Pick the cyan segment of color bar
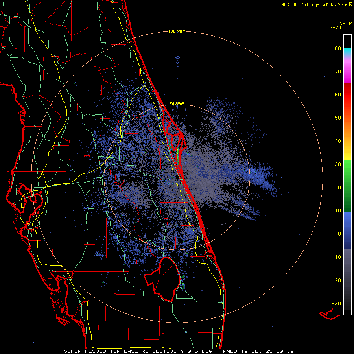The width and height of the screenshot is (354, 354). [347, 51]
